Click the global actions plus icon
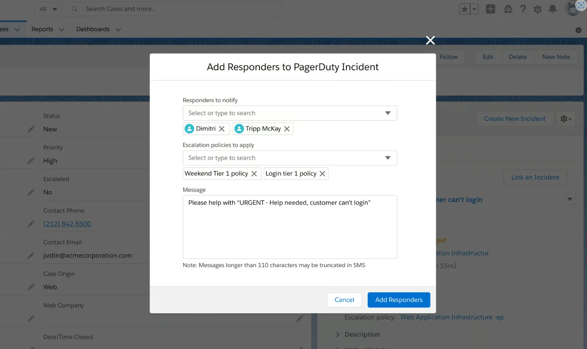 tap(490, 9)
